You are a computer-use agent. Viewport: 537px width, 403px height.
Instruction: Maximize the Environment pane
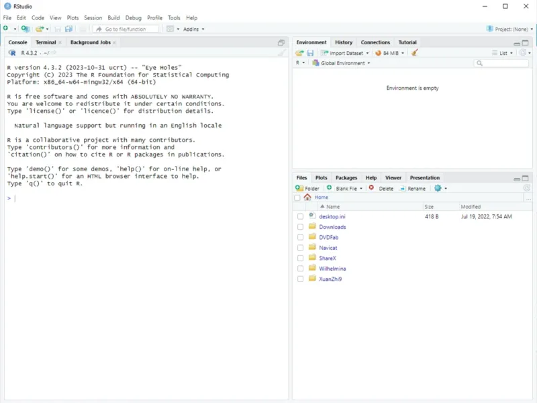point(525,43)
